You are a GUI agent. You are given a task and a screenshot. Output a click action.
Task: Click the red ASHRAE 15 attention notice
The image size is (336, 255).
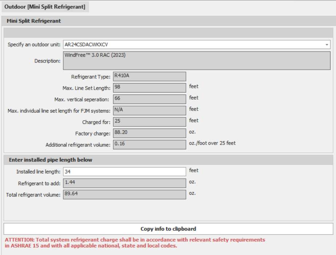coord(135,243)
